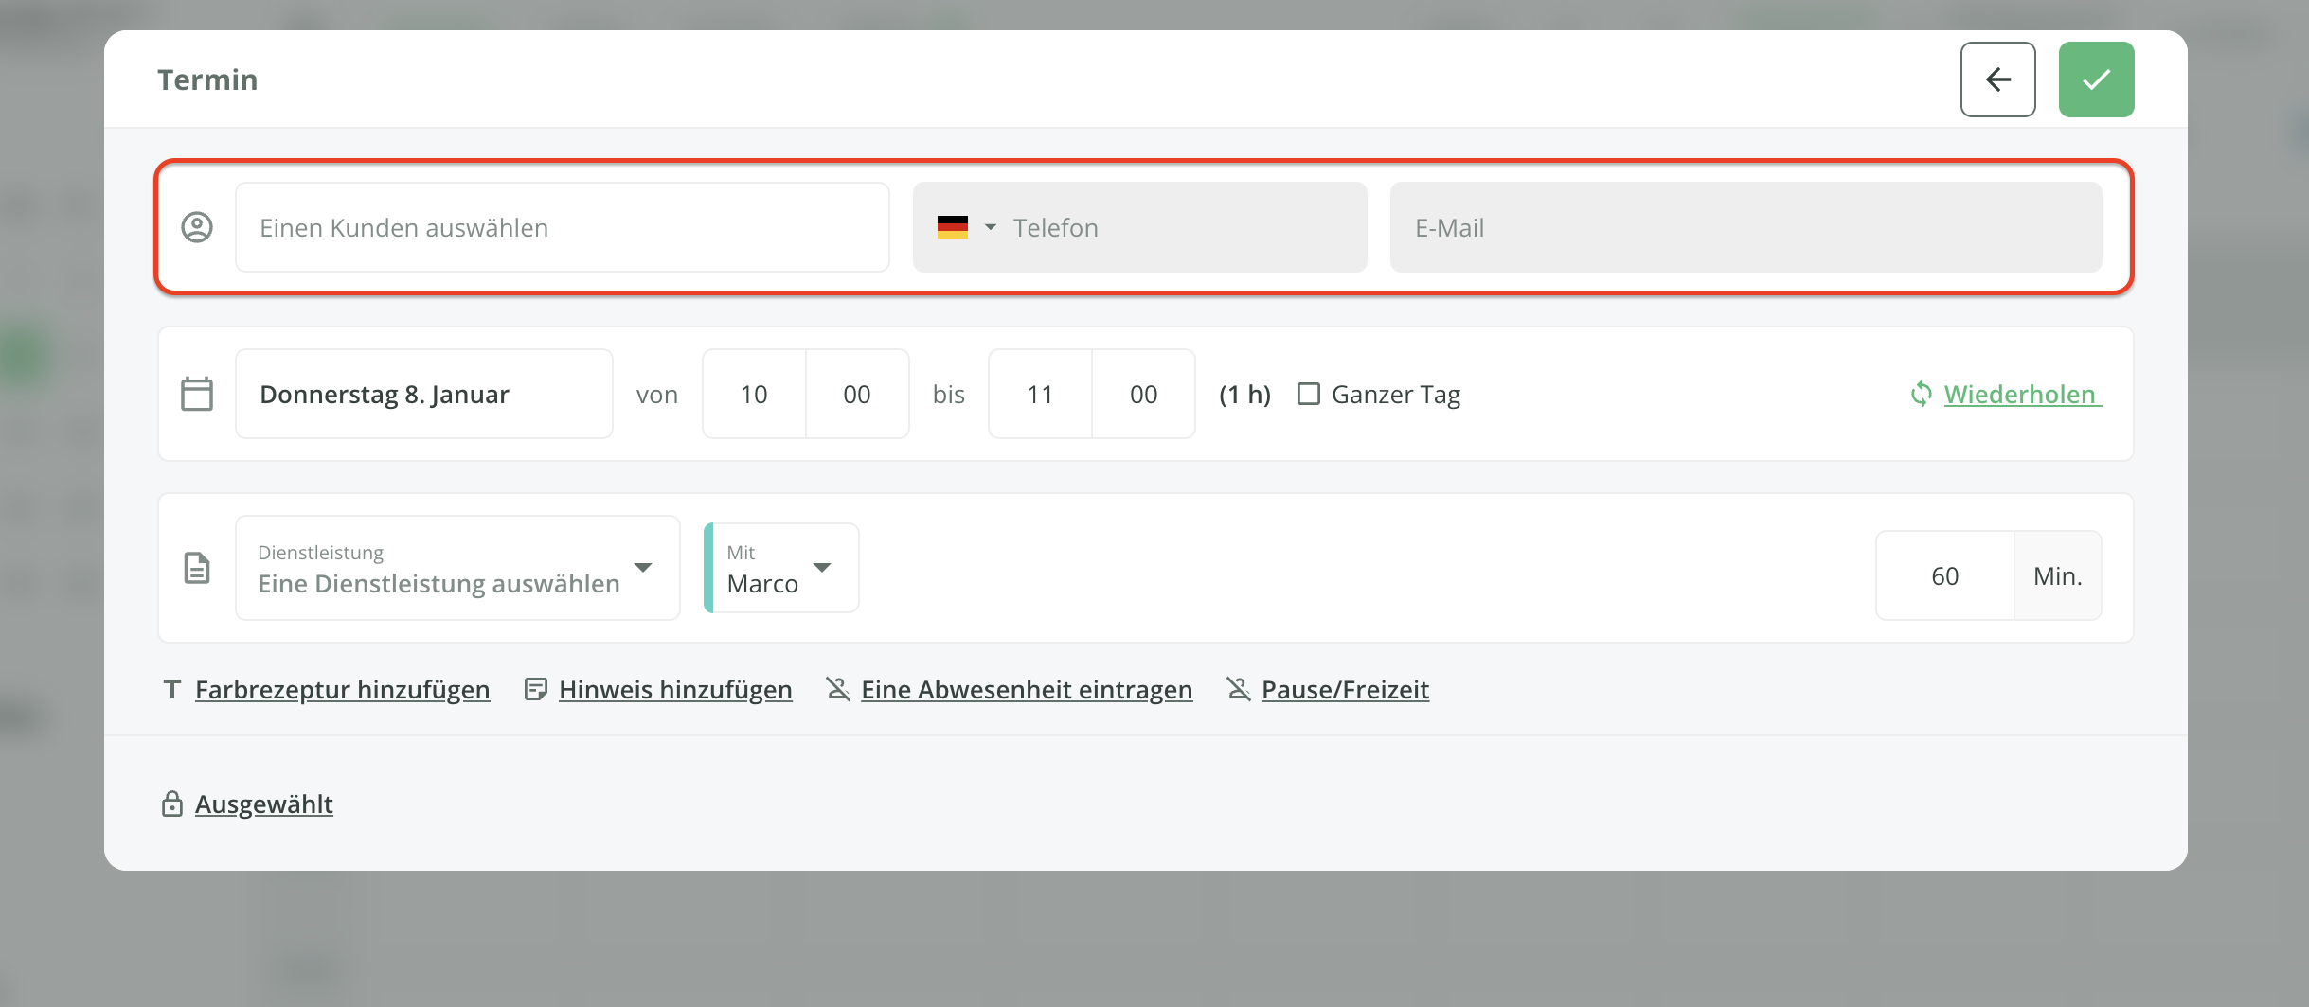Confirm appointment with green checkmark button
Screen dimensions: 2309x1007
(x=2096, y=79)
